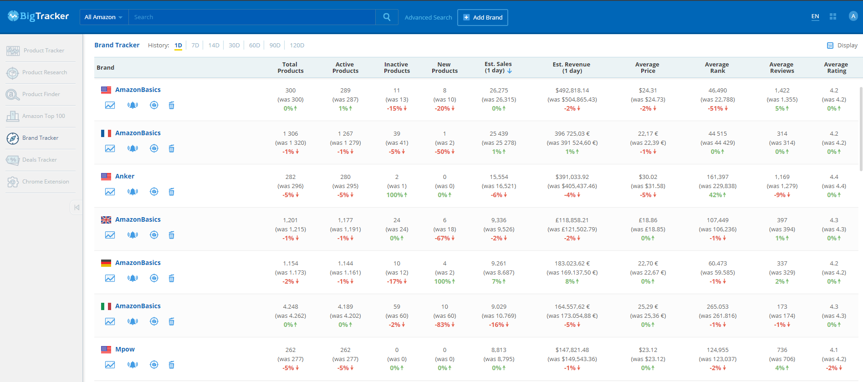
Task: Click Est. Revenue column header
Action: pos(571,67)
